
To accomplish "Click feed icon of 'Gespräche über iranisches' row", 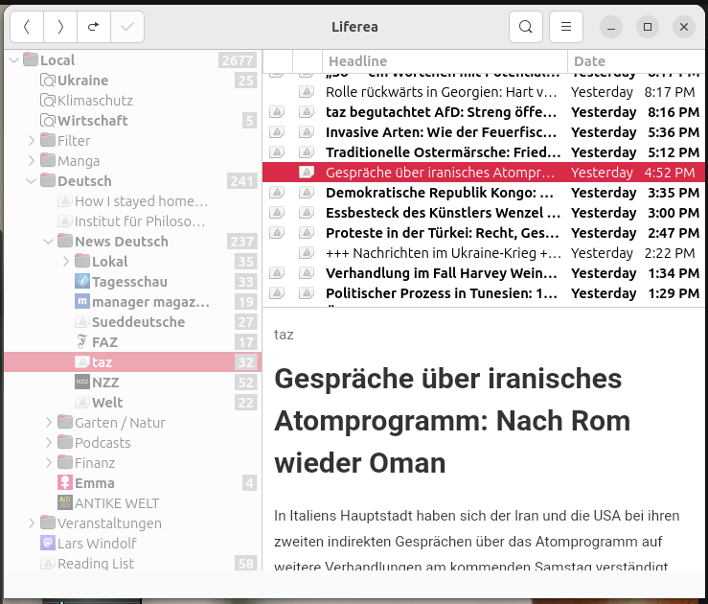I will click(x=307, y=173).
